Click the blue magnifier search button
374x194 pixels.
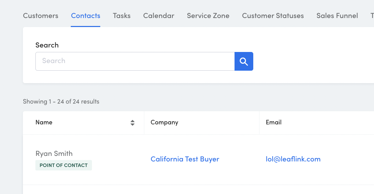point(244,61)
